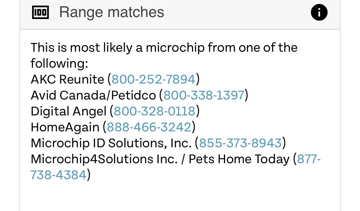Click the word "microchip" in the intro sentence

(175, 48)
